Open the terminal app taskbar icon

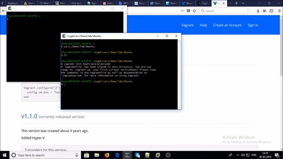pyautogui.click(x=127, y=155)
